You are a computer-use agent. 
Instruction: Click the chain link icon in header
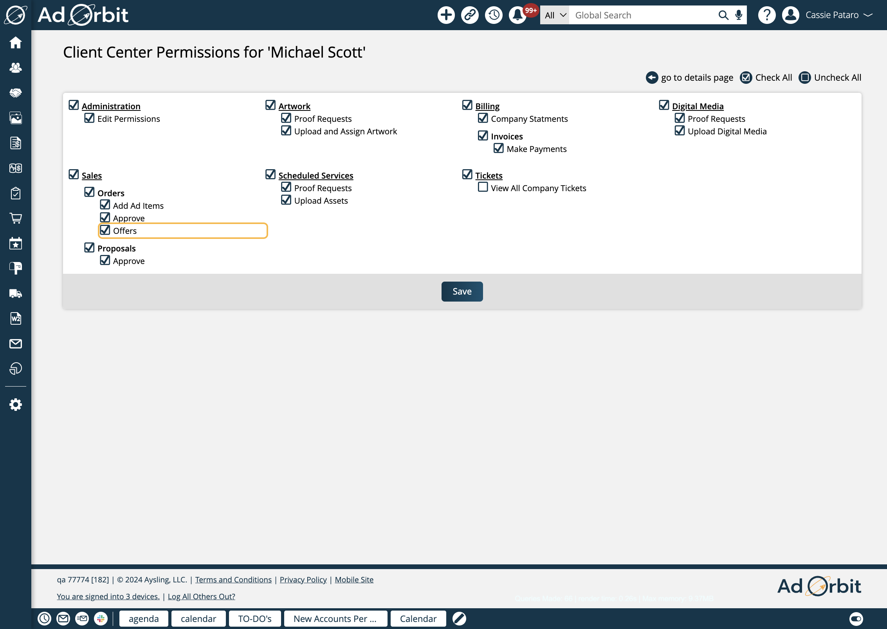[x=470, y=15]
